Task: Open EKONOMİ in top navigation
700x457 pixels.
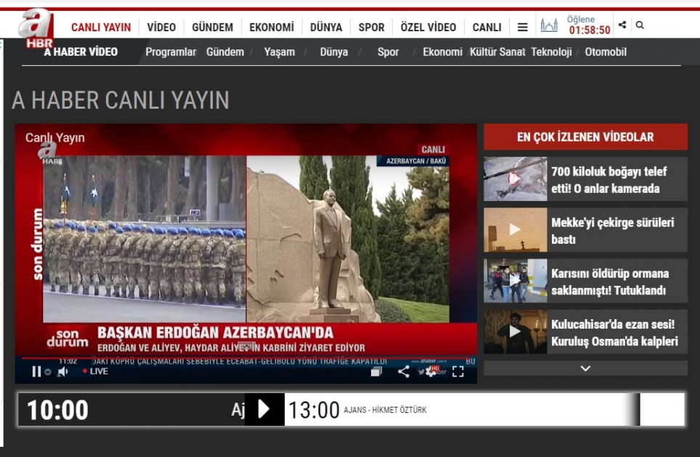Action: [272, 27]
